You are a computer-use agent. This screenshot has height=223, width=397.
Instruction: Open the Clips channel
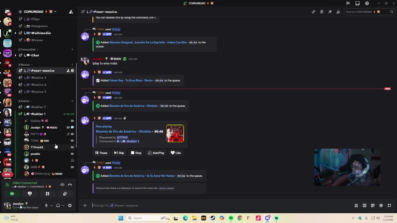pyautogui.click(x=46, y=19)
